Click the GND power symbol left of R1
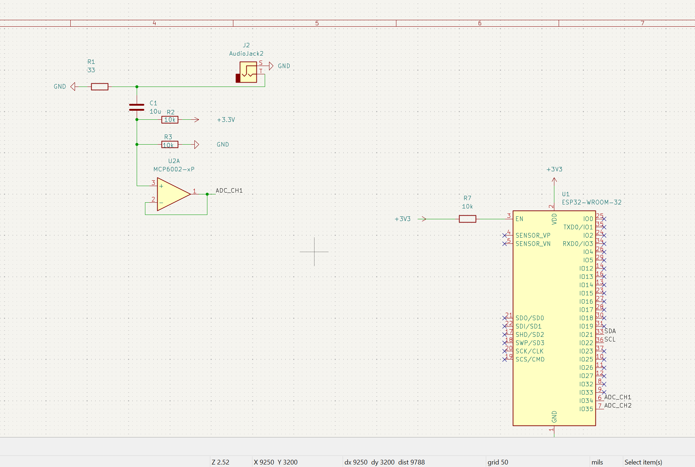The width and height of the screenshot is (695, 467). pyautogui.click(x=73, y=87)
